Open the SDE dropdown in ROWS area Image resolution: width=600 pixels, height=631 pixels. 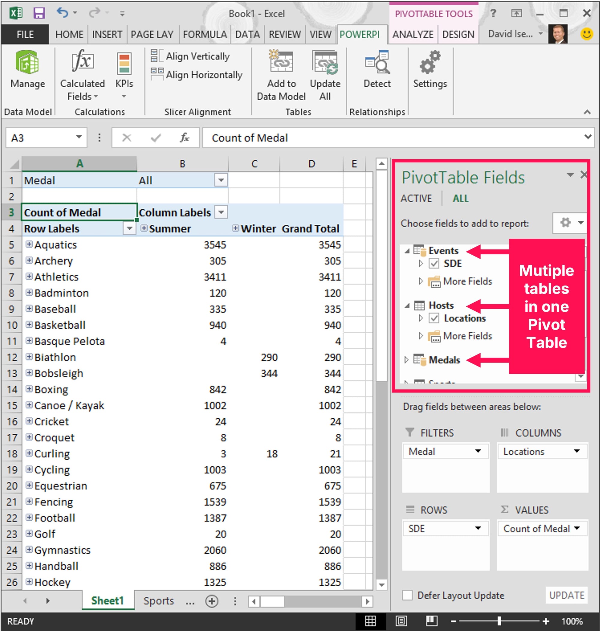(478, 528)
